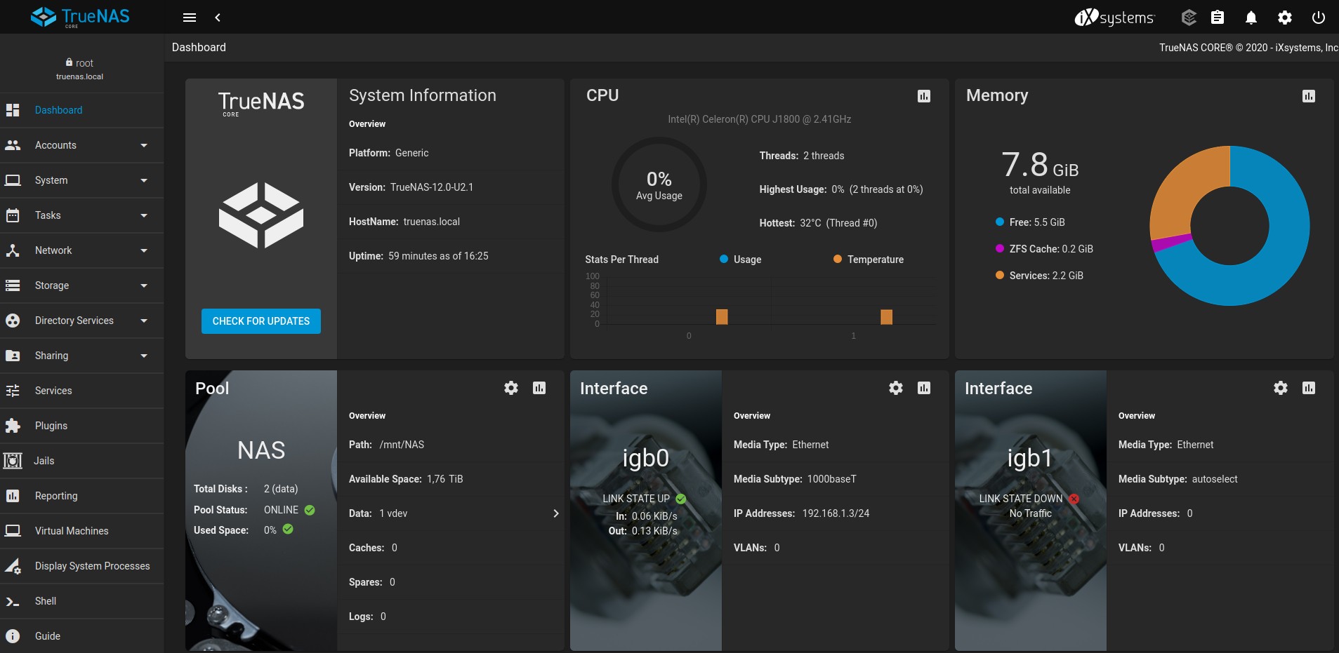
Task: Click the System laptop icon
Action: tap(13, 180)
